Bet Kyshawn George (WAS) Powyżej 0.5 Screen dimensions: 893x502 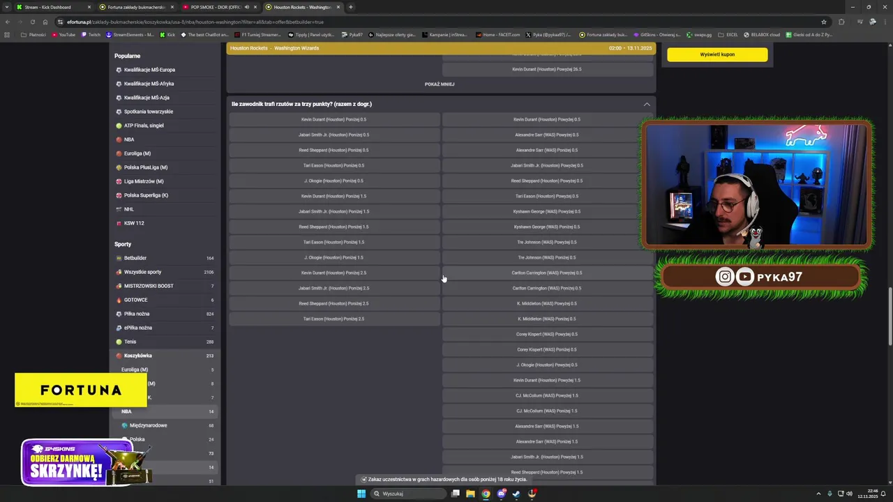tap(547, 211)
